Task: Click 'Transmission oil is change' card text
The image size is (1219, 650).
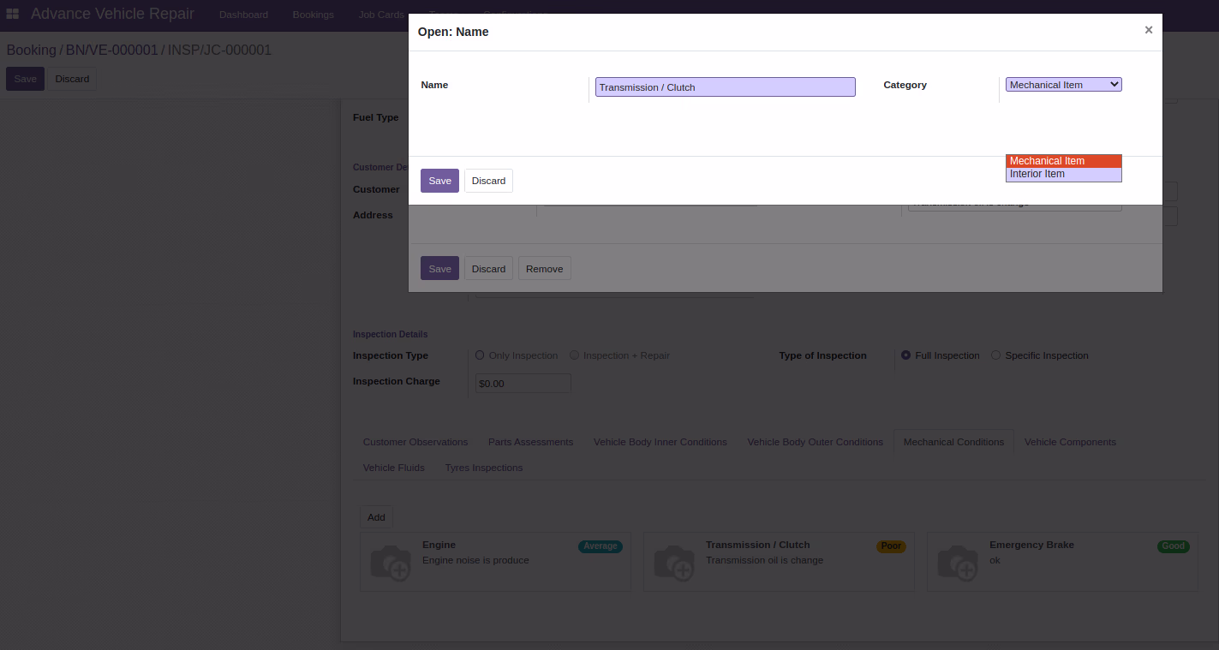Action: click(x=764, y=560)
